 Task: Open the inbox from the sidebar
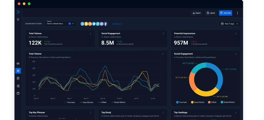pos(18,63)
